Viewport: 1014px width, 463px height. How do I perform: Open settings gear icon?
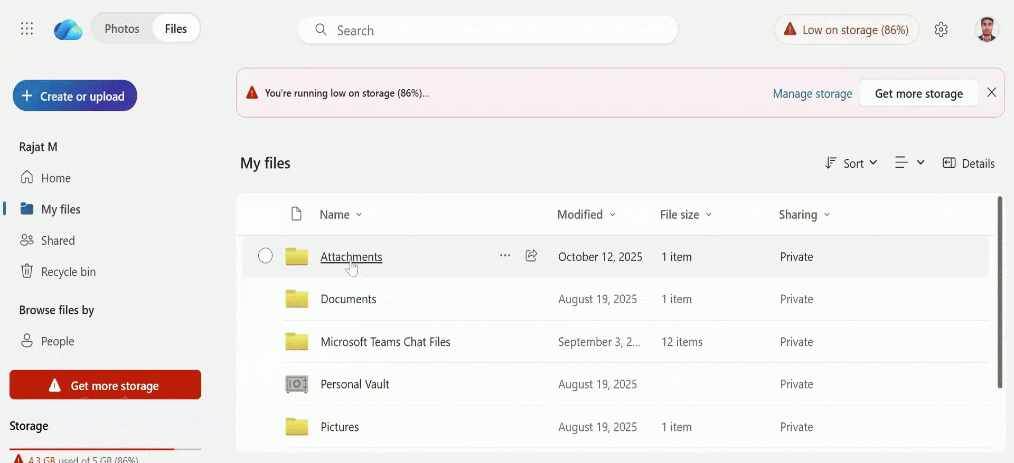coord(941,30)
